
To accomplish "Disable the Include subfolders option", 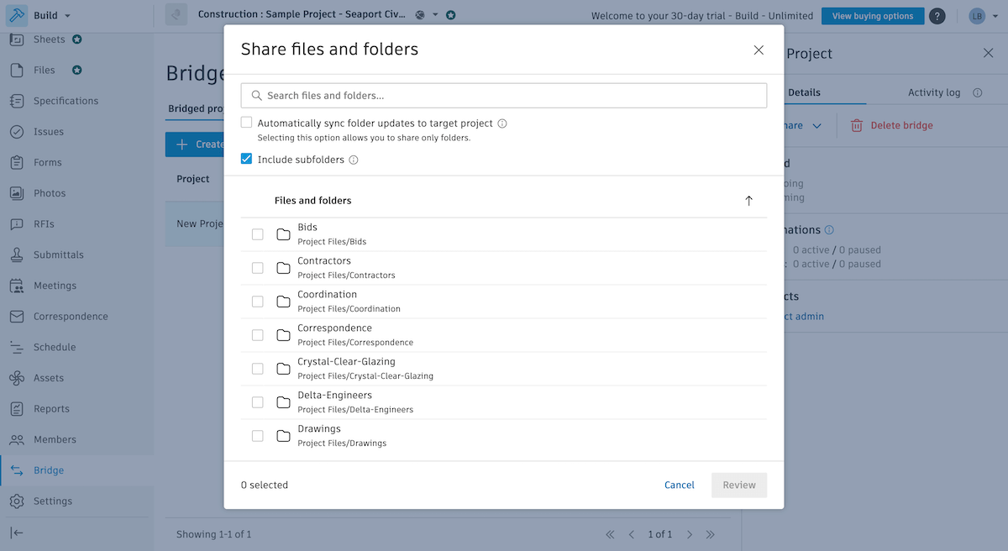I will click(x=246, y=159).
